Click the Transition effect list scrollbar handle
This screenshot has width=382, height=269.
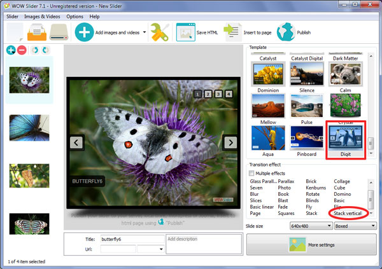(371, 200)
